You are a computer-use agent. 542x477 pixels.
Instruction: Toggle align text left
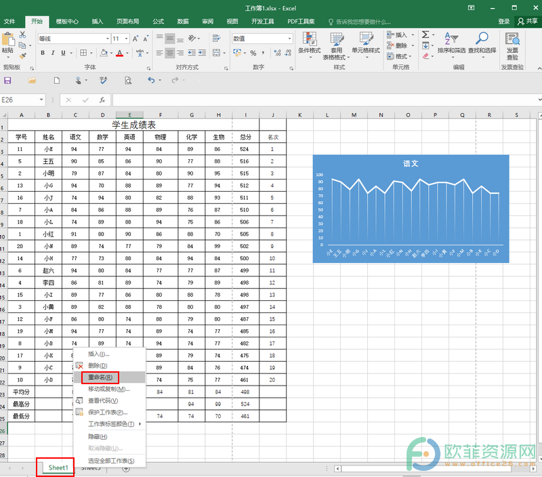[159, 53]
